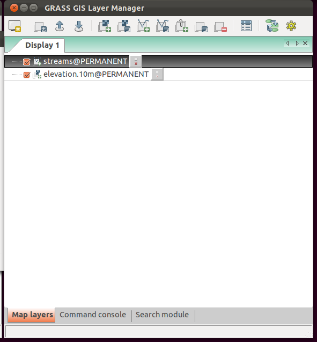This screenshot has width=317, height=342.
Task: Uncheck the streams@PERMANENT layer
Action: (27, 62)
